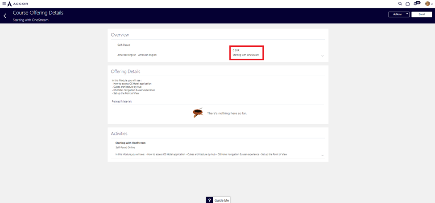Click the 'Self-Paced' label in Overview
The width and height of the screenshot is (435, 203).
point(124,45)
